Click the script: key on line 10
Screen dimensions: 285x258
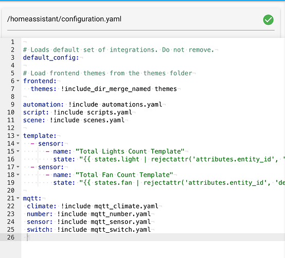click(36, 112)
